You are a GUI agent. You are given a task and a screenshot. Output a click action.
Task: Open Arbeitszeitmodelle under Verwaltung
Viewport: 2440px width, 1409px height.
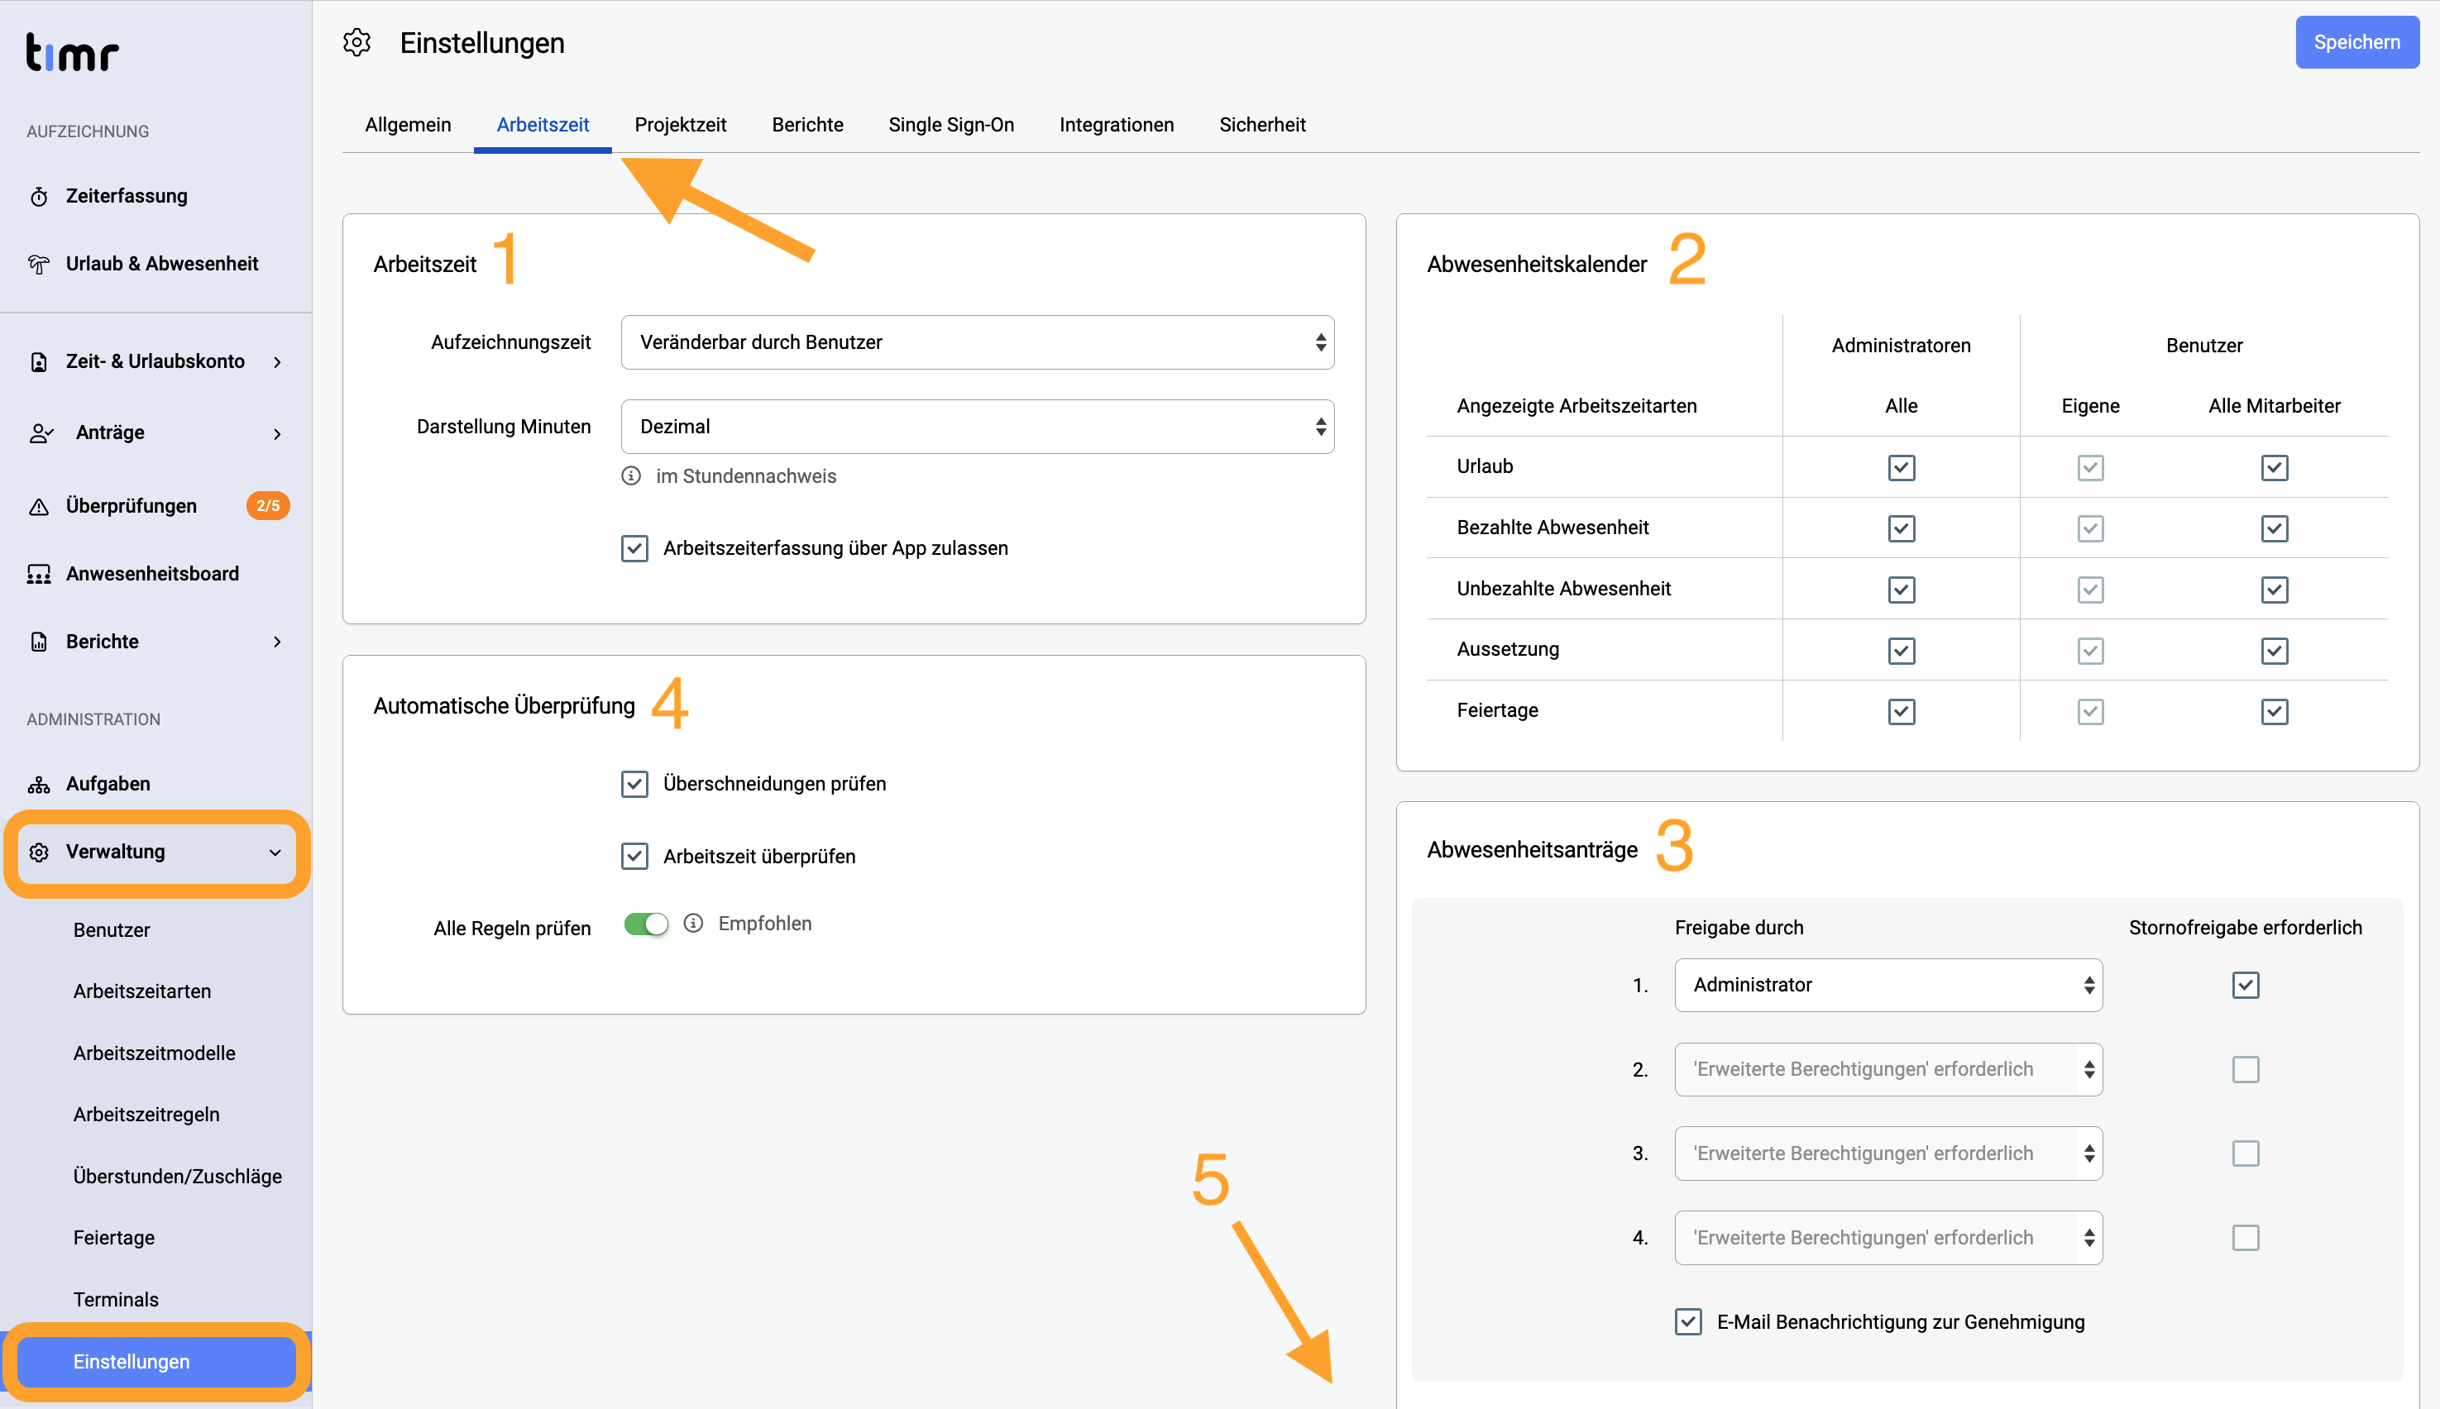[155, 1053]
